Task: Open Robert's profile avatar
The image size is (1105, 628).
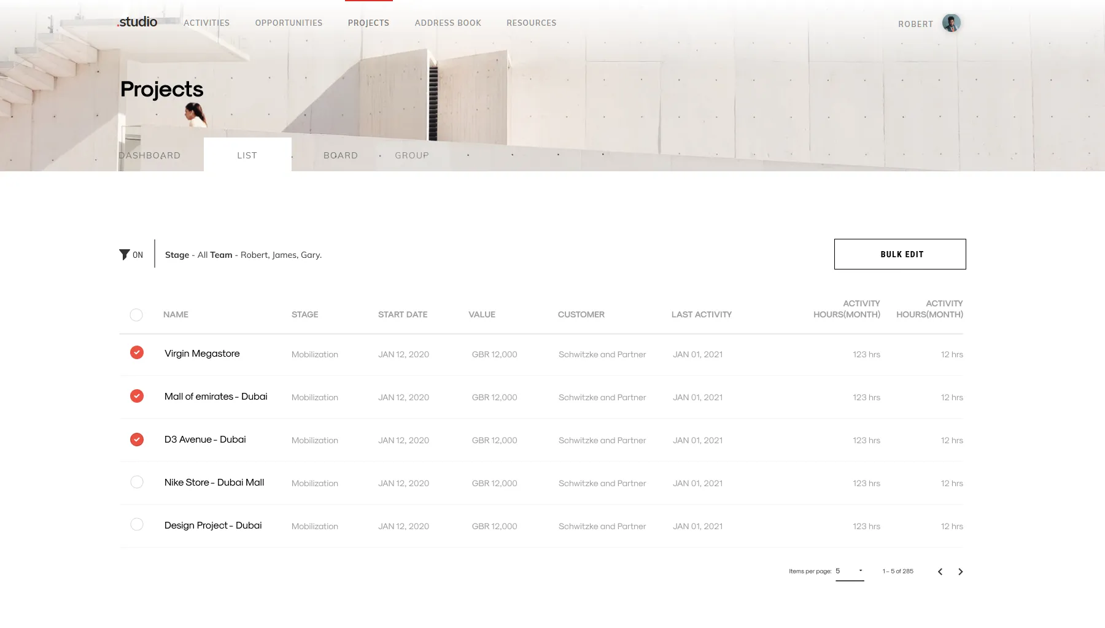Action: tap(950, 23)
